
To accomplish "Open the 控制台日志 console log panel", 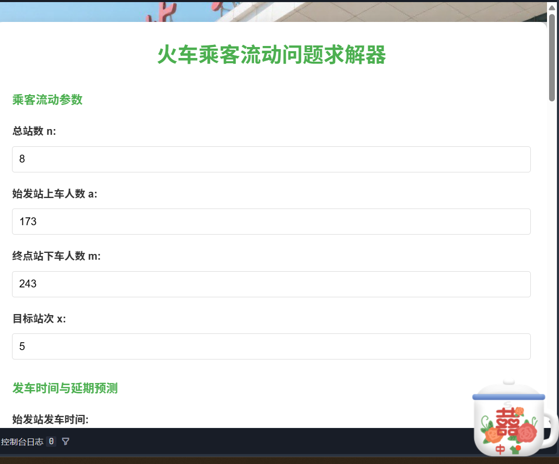I will (22, 442).
